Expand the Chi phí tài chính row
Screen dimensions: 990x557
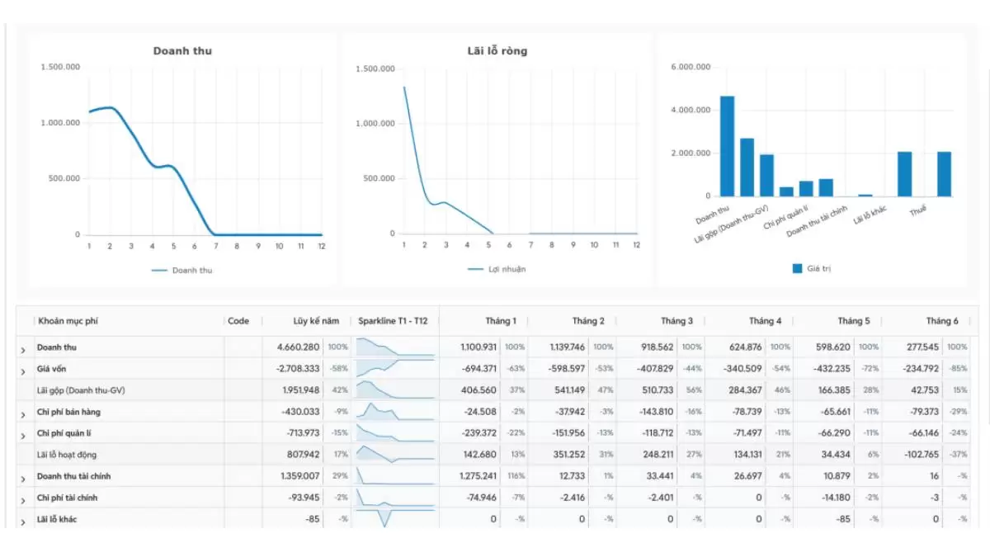click(23, 499)
